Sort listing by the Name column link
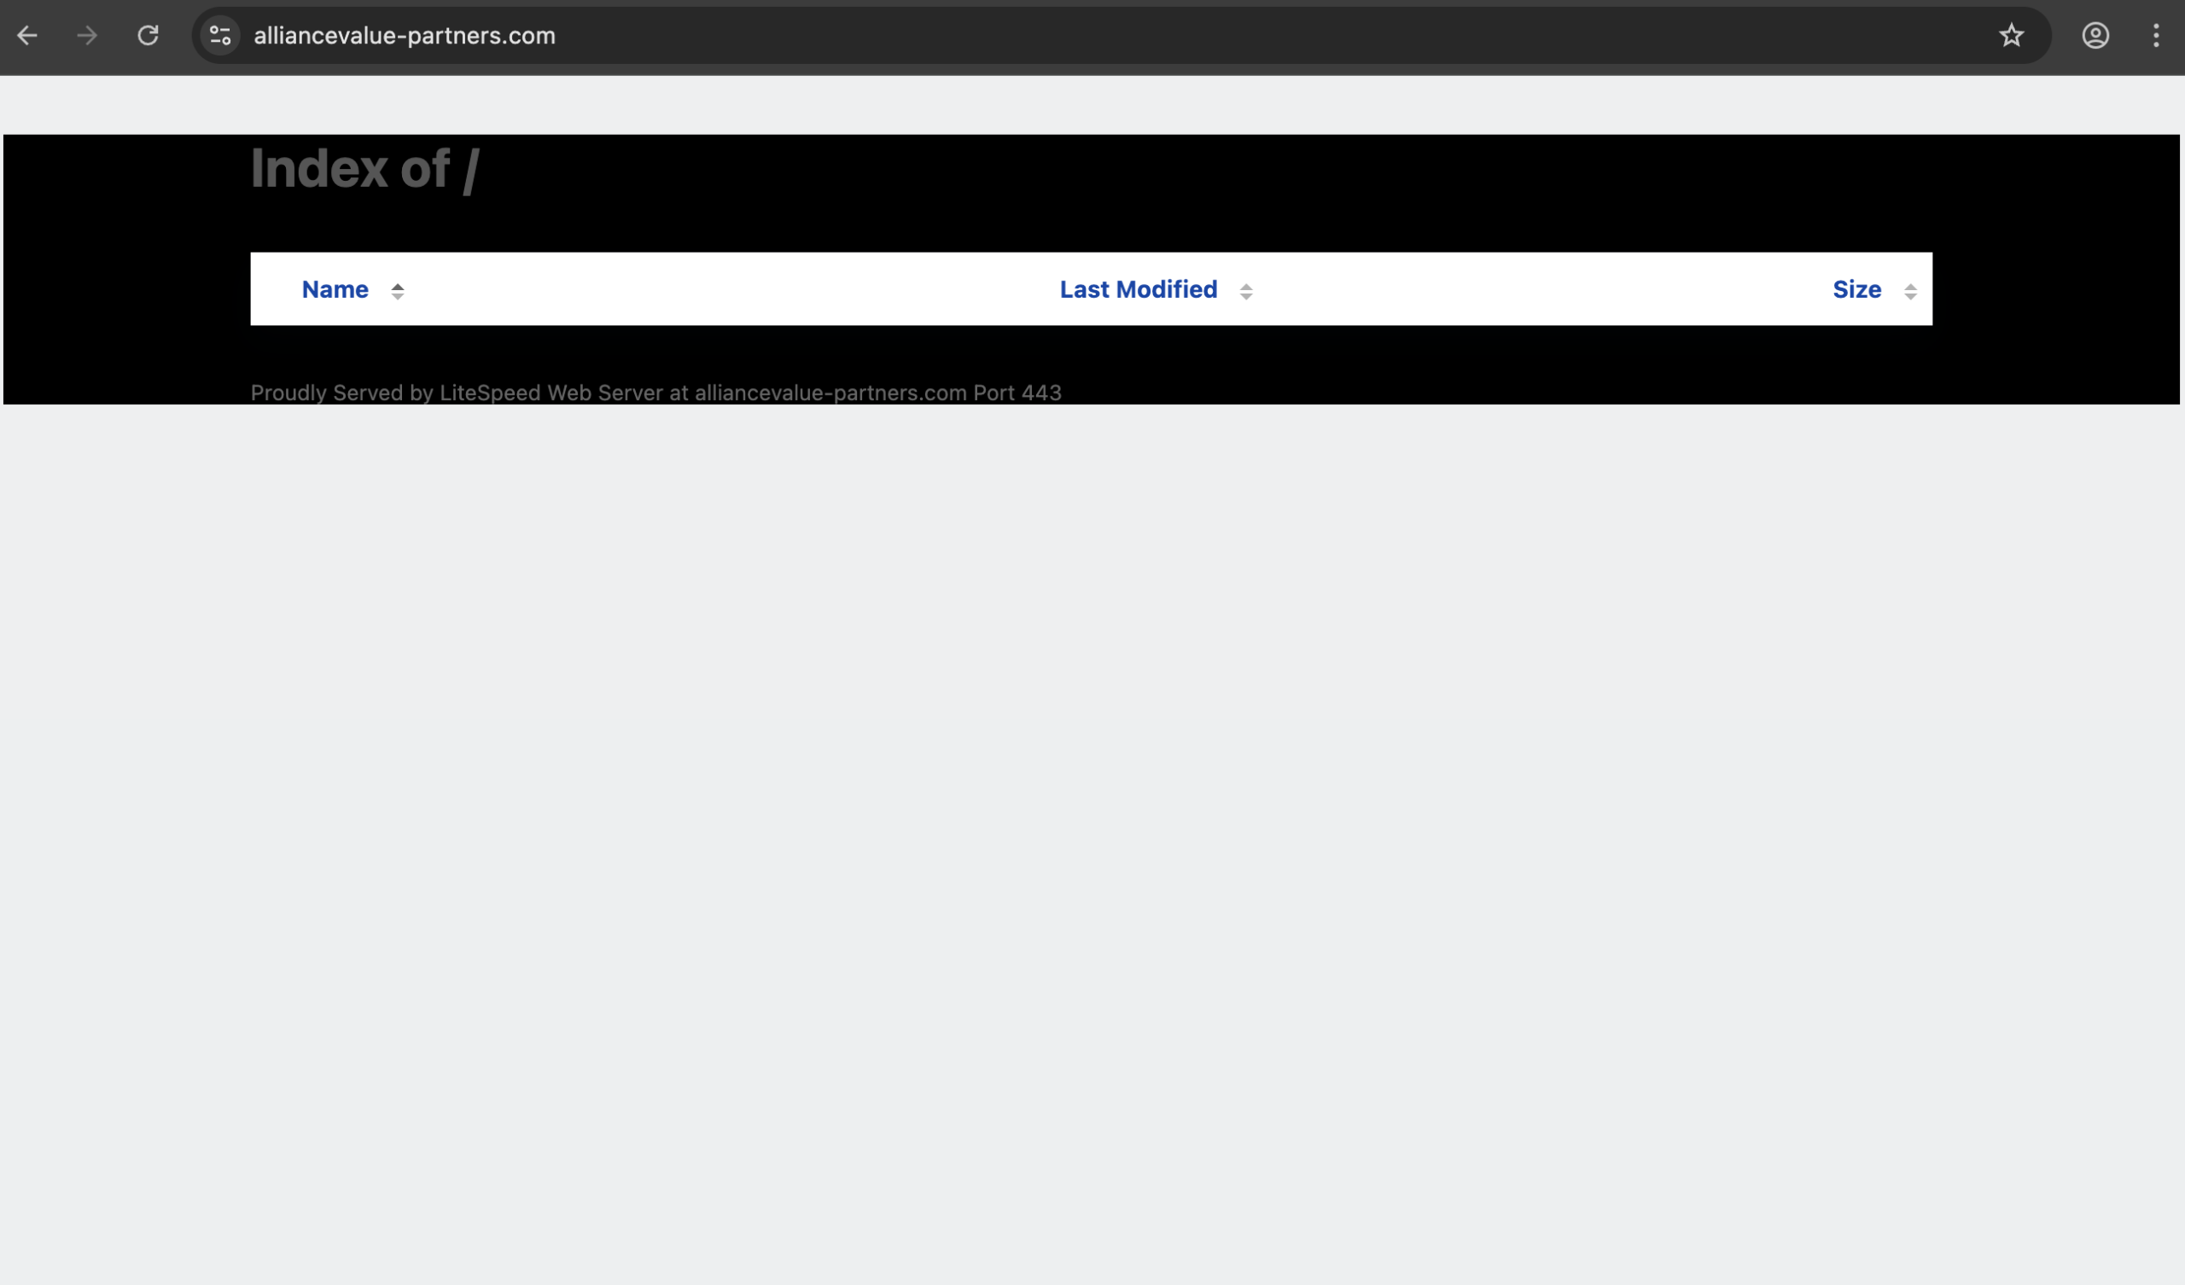The width and height of the screenshot is (2185, 1285). pyautogui.click(x=335, y=289)
